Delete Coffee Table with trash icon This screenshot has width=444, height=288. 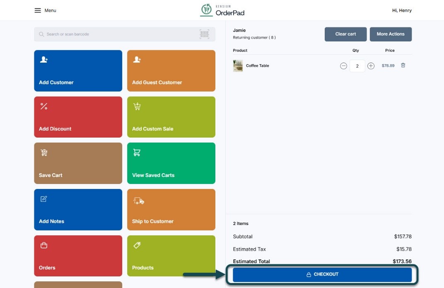coord(403,65)
